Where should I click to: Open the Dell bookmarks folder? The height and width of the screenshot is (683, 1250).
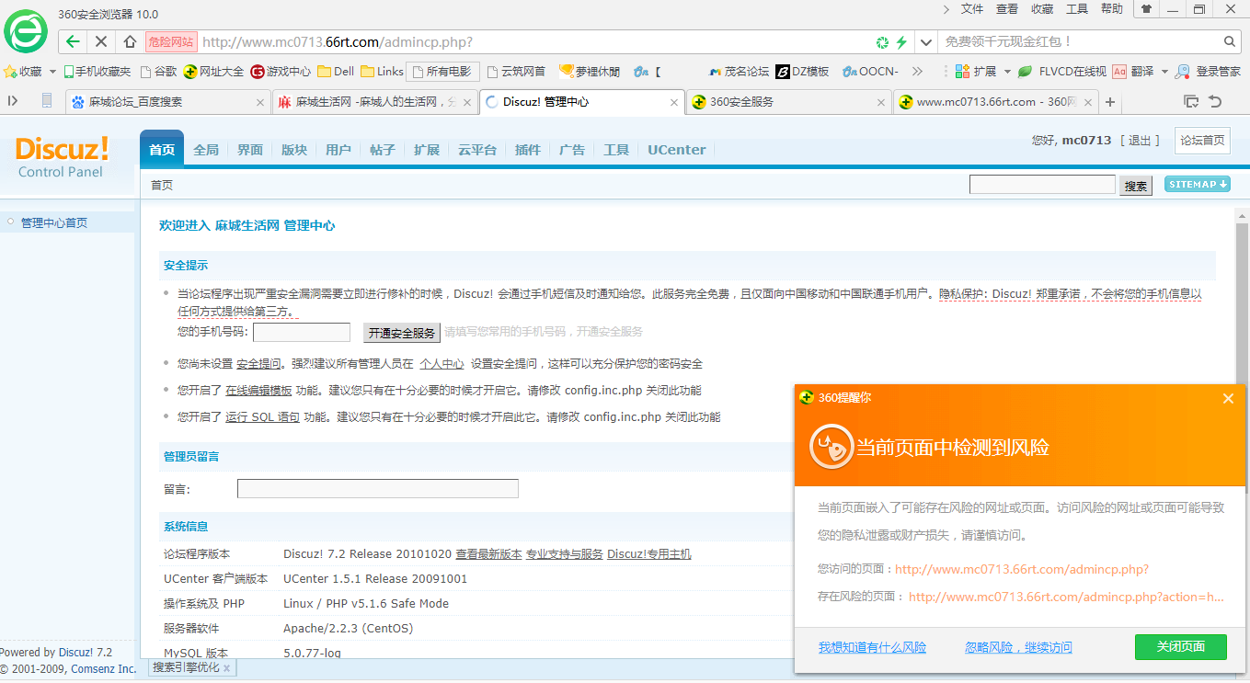(x=336, y=71)
